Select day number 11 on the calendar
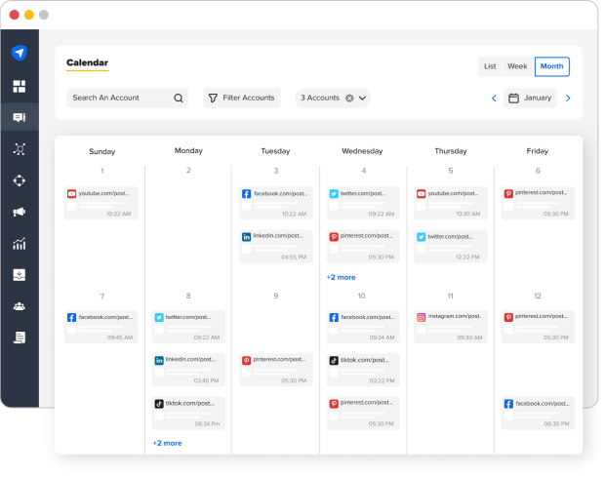 click(450, 296)
